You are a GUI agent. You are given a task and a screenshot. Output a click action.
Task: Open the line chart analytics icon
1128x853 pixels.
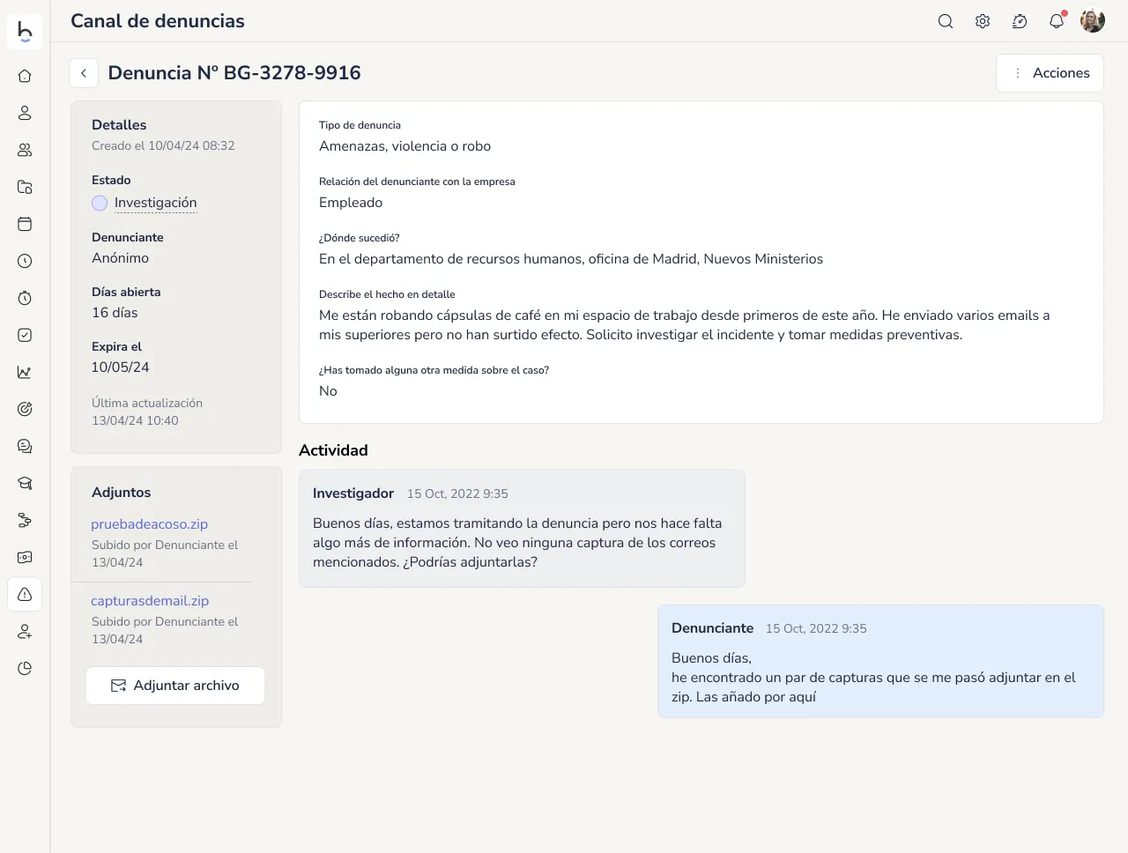point(25,372)
